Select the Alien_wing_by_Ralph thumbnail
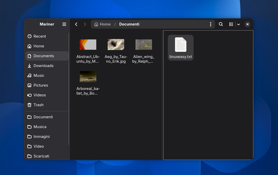 [144, 45]
